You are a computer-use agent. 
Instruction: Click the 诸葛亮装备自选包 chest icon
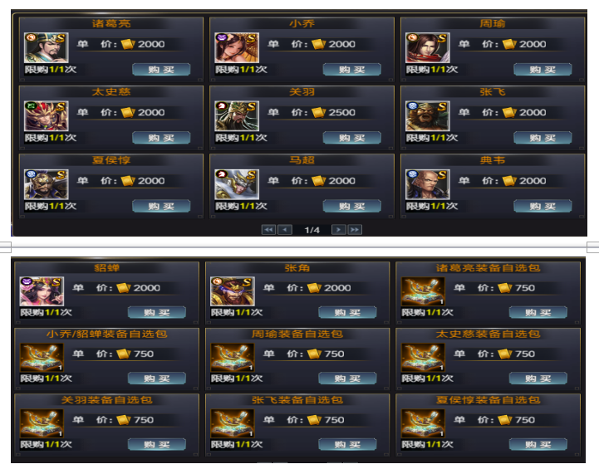423,291
